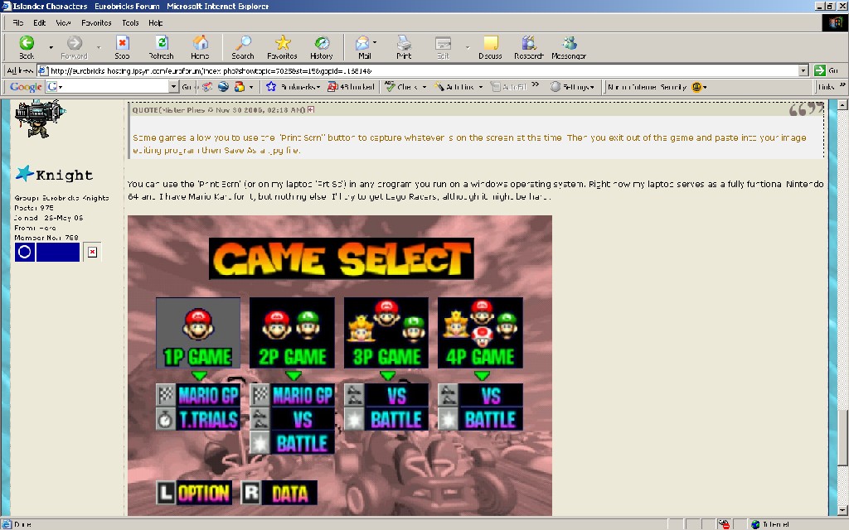Image resolution: width=849 pixels, height=530 pixels.
Task: Click the broken image icon under Knight profile
Action: pyautogui.click(x=93, y=252)
